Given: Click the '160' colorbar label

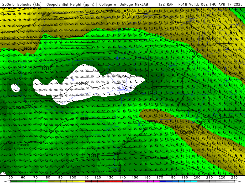Looking at the screenshot, I should click(x=148, y=178).
